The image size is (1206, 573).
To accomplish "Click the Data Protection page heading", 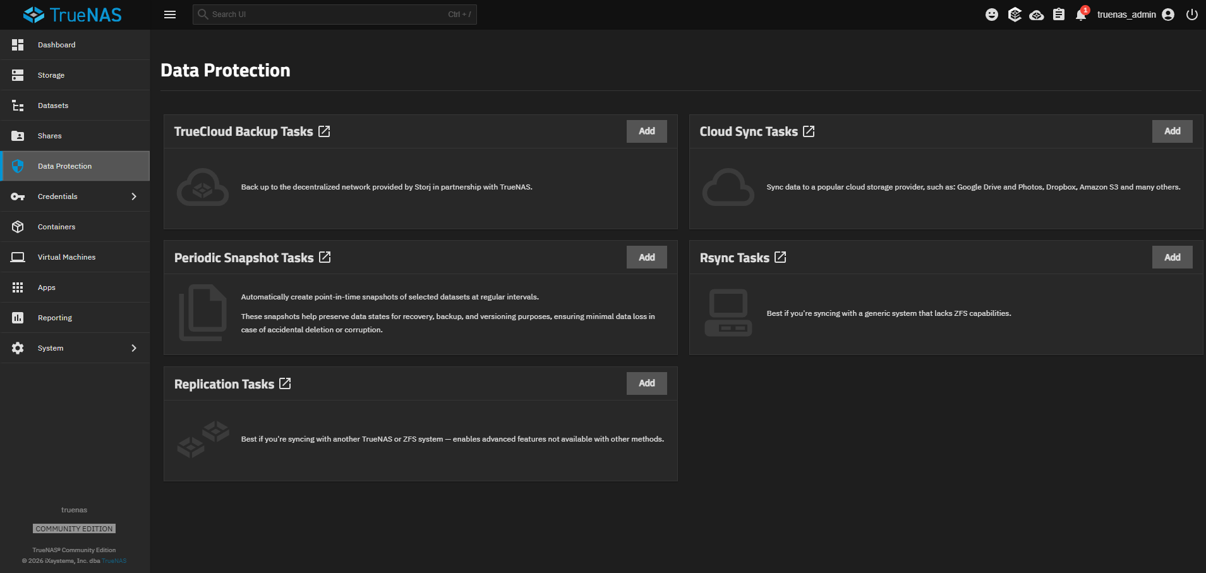I will [x=226, y=70].
